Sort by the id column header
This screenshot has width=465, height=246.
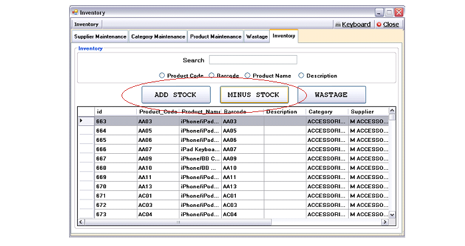[116, 111]
